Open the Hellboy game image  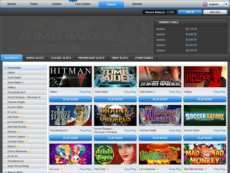click(205, 77)
